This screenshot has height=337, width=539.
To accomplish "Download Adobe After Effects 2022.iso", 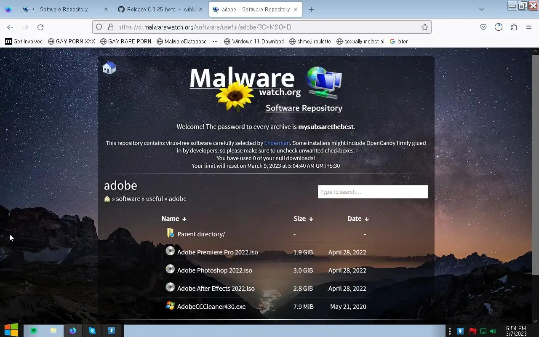I will tap(216, 288).
